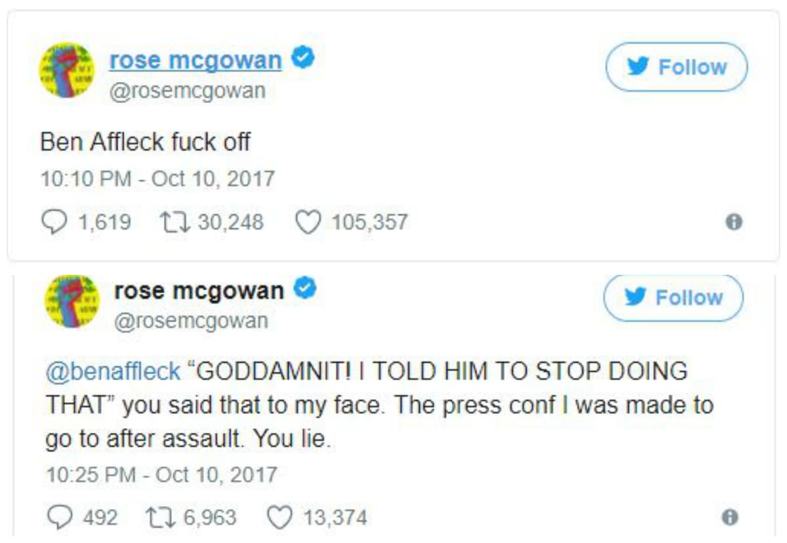Image resolution: width=787 pixels, height=543 pixels.
Task: Open the 10:10 PM - Oct 10, 2017 timestamp
Action: click(x=157, y=179)
